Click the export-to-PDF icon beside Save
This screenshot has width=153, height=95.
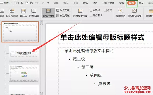(22, 3)
